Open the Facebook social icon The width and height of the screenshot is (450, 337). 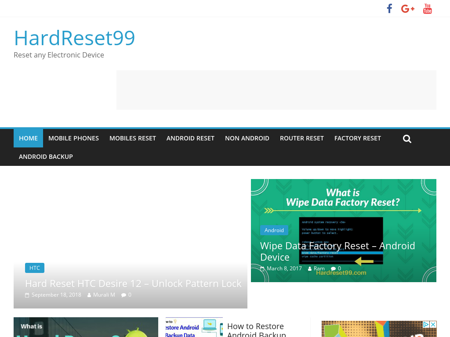389,9
